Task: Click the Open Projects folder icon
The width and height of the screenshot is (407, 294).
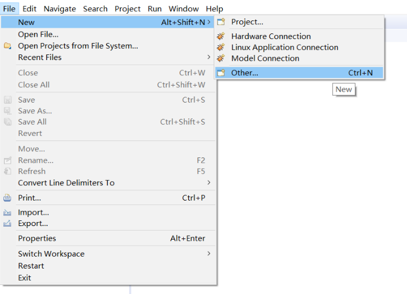Action: click(7, 46)
